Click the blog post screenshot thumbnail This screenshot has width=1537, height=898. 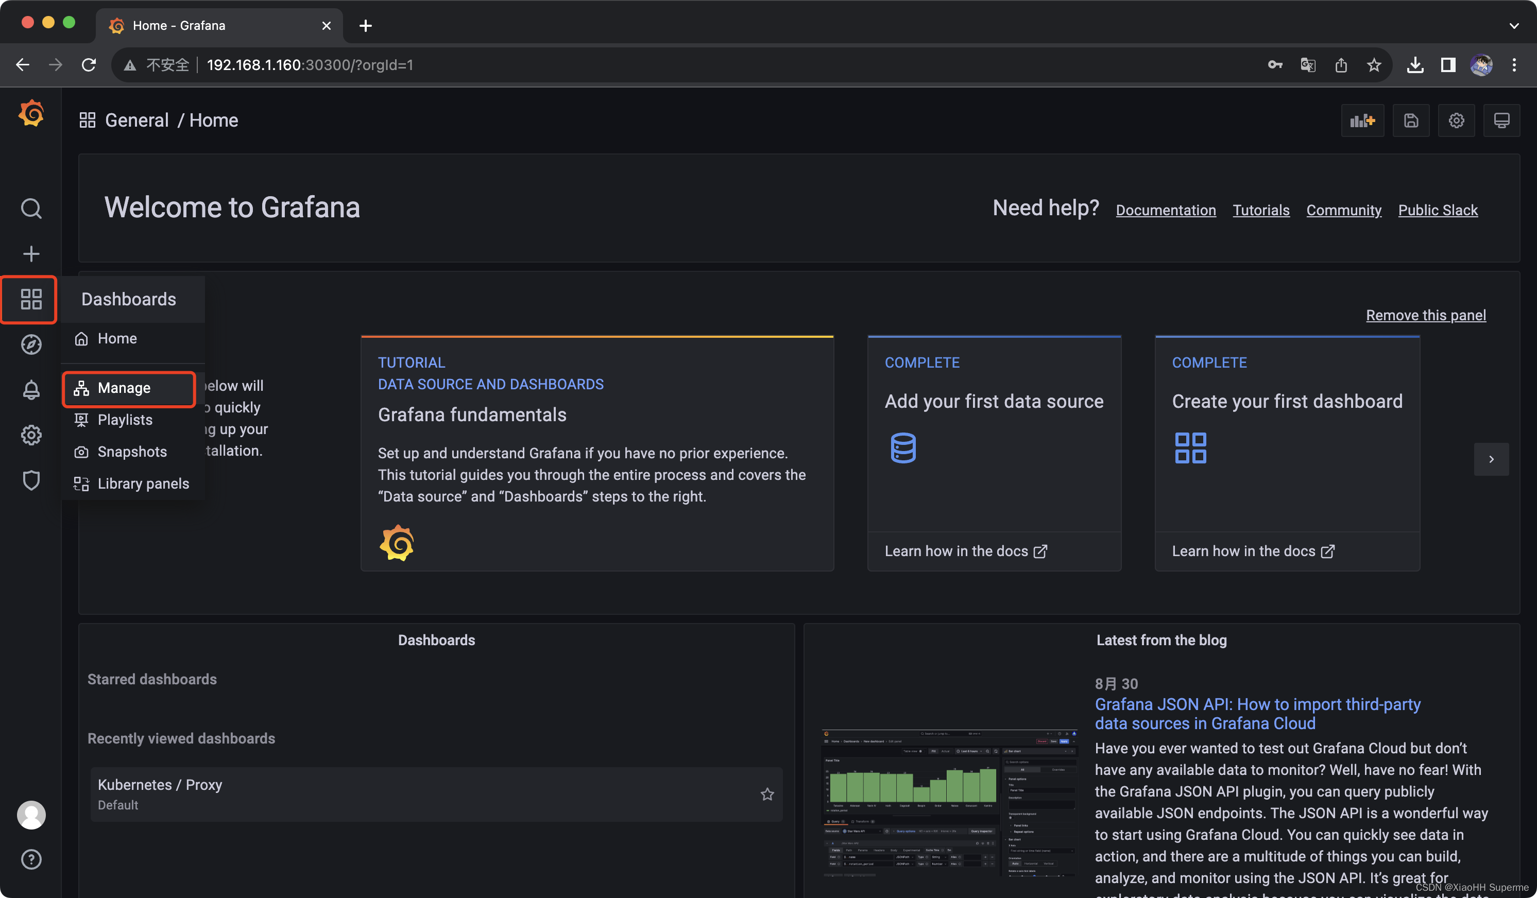click(x=948, y=802)
